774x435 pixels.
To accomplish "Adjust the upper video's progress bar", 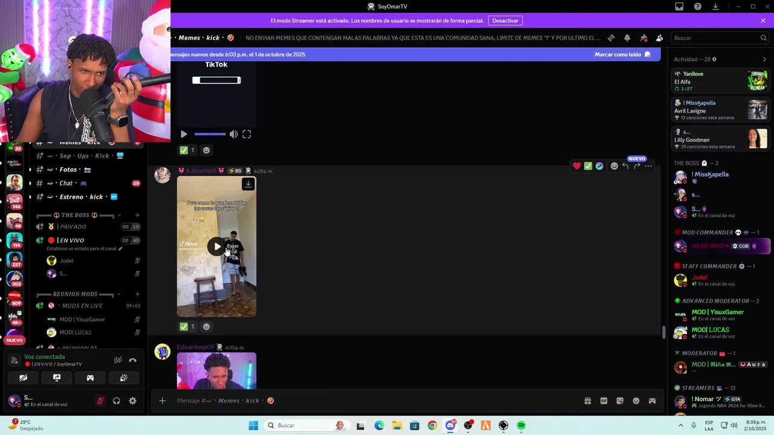I will click(210, 134).
